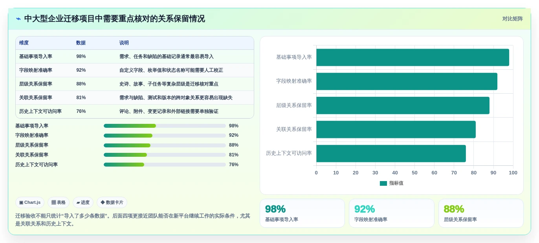Click the panel title 中大型企业迁移项目
Screen dimensions: 539x243
[115, 19]
